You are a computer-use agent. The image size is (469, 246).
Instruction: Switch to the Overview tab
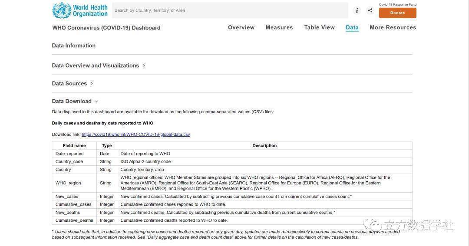pos(241,27)
